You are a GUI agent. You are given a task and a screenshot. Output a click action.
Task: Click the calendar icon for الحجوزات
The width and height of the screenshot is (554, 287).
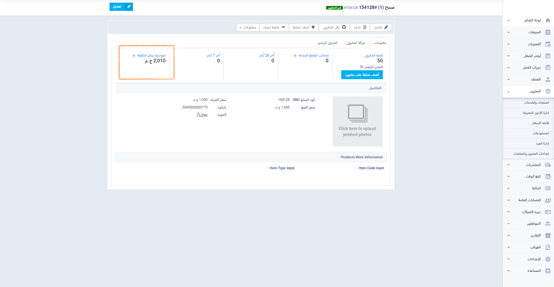(x=548, y=44)
